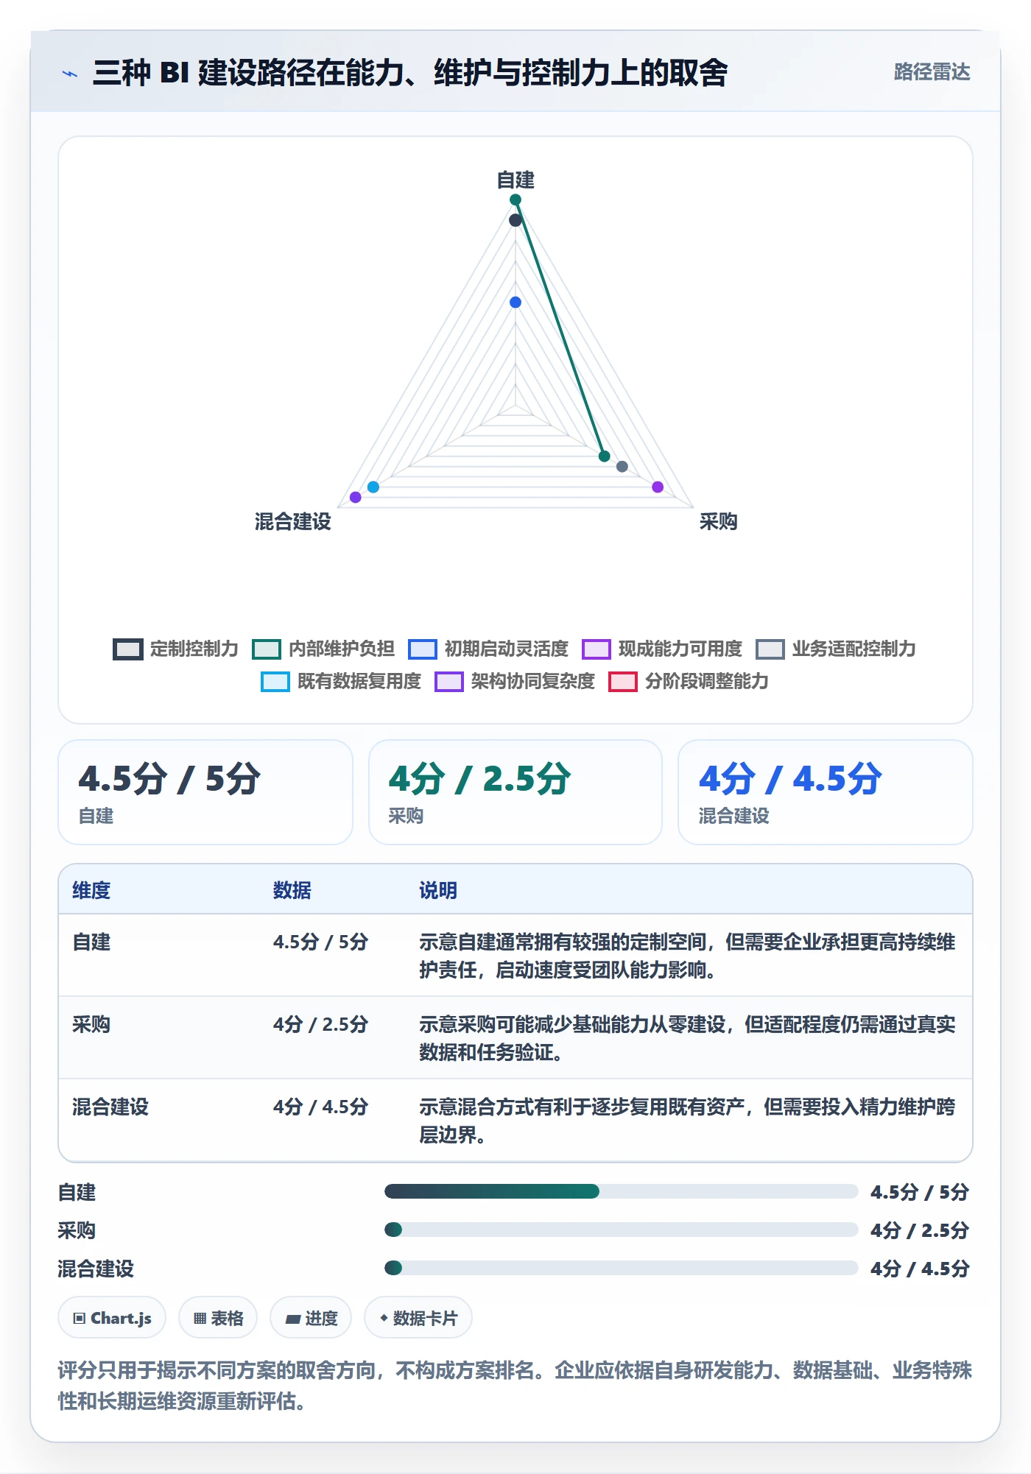1031x1474 pixels.
Task: Click the light-blue point near 混合建设 corner
Action: point(373,487)
